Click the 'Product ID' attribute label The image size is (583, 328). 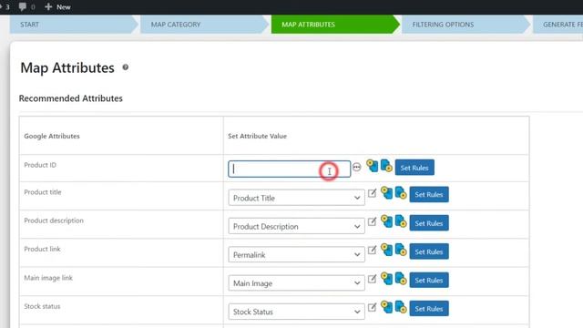pos(40,165)
